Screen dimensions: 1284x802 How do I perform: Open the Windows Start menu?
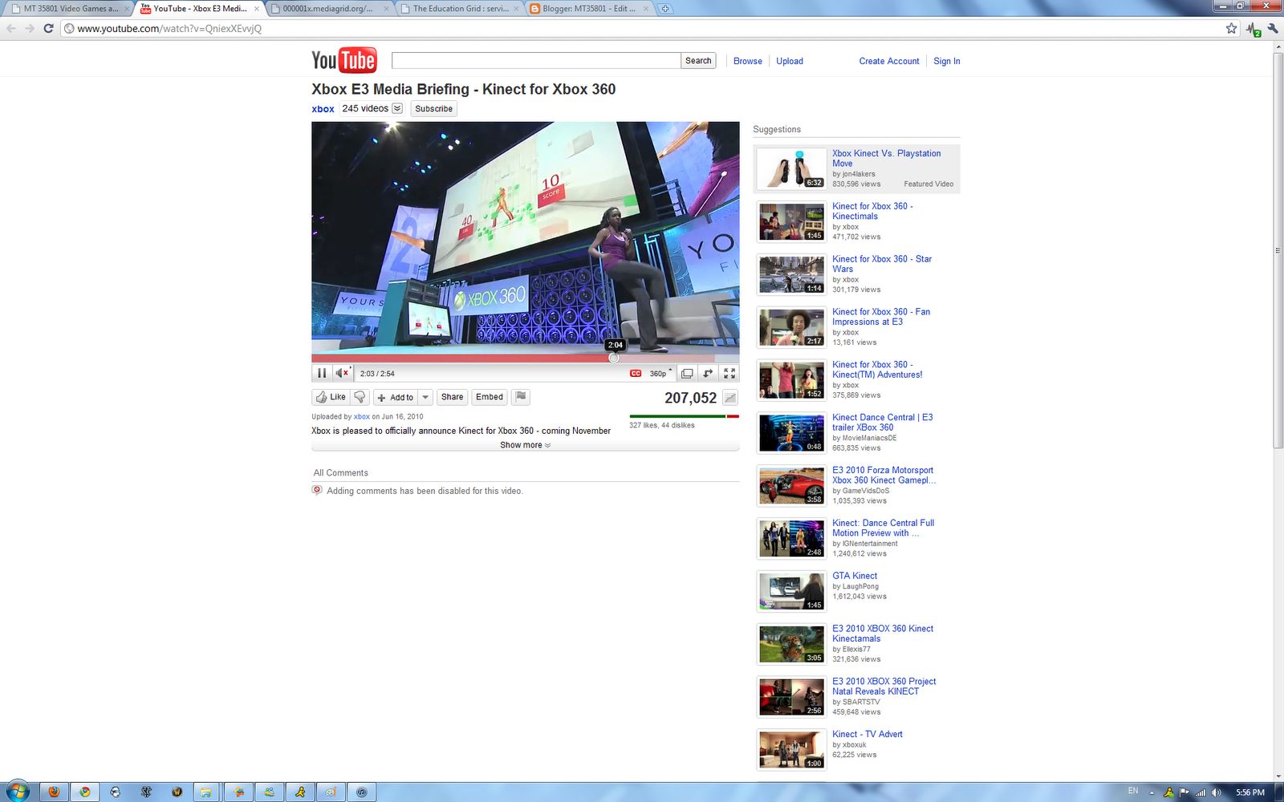(16, 792)
